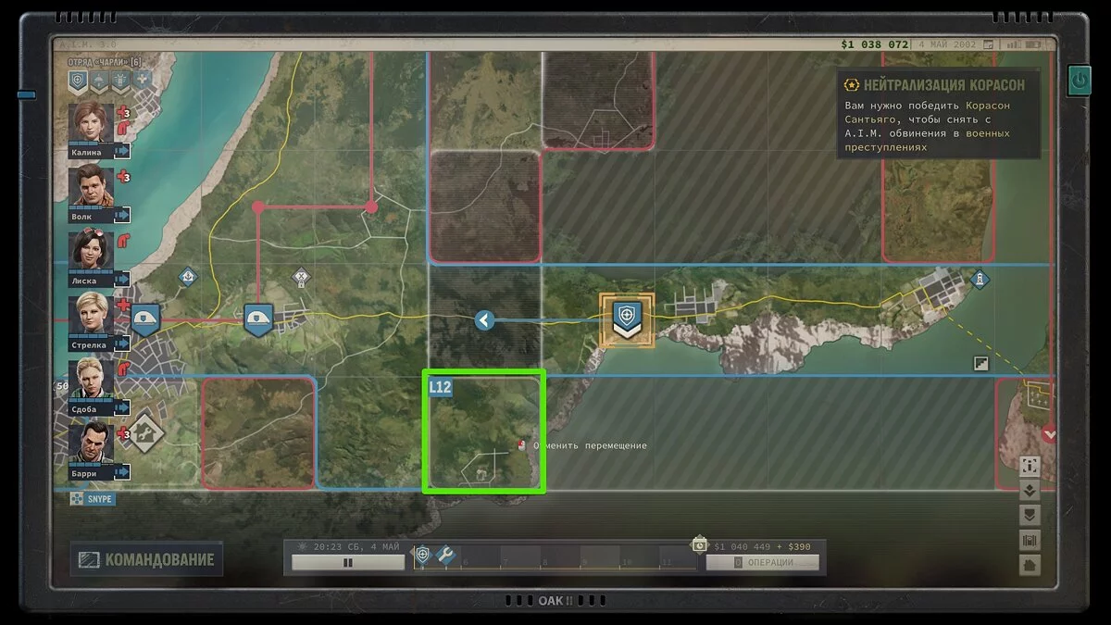The height and width of the screenshot is (625, 1111).
Task: Select Калина's mercenary portrait
Action: 91,122
